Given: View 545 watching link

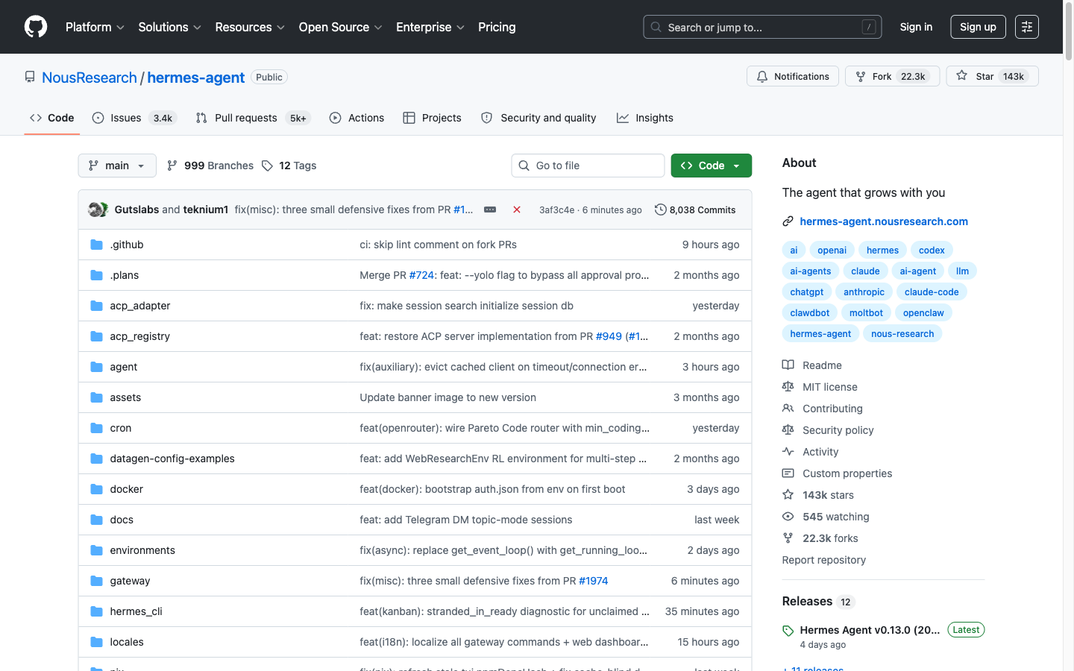Looking at the screenshot, I should pos(826,517).
